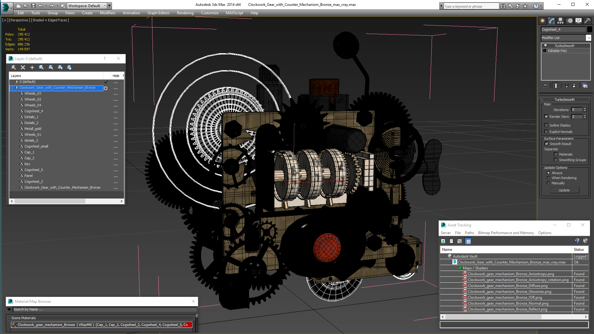Select the When Rendering radio button

(548, 178)
